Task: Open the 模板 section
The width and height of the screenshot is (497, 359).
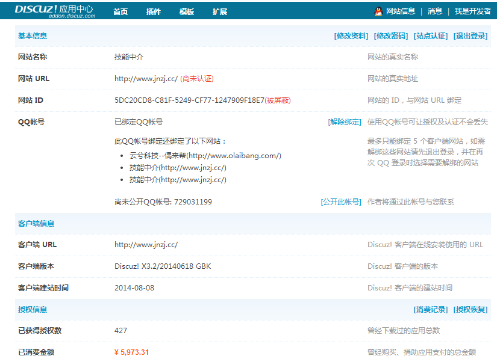Action: pos(186,11)
